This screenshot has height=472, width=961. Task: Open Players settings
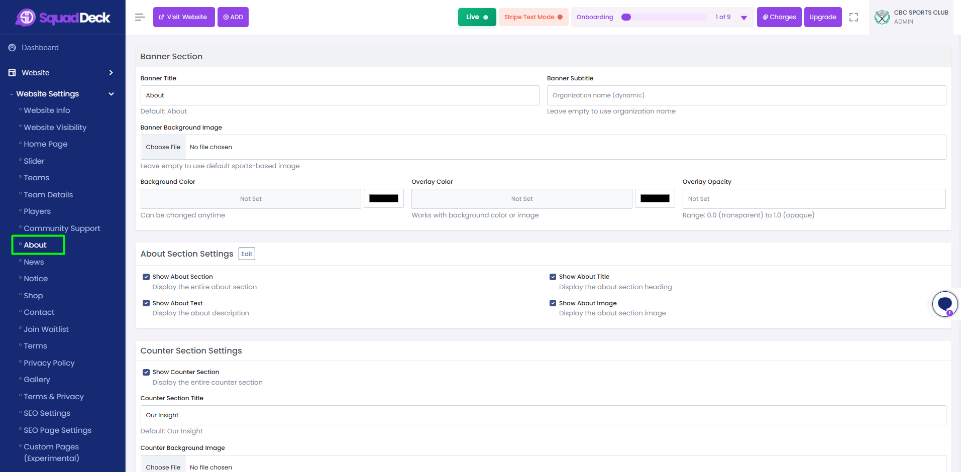click(x=37, y=211)
